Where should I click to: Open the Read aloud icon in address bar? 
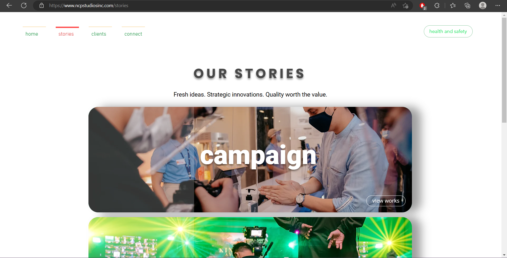393,5
